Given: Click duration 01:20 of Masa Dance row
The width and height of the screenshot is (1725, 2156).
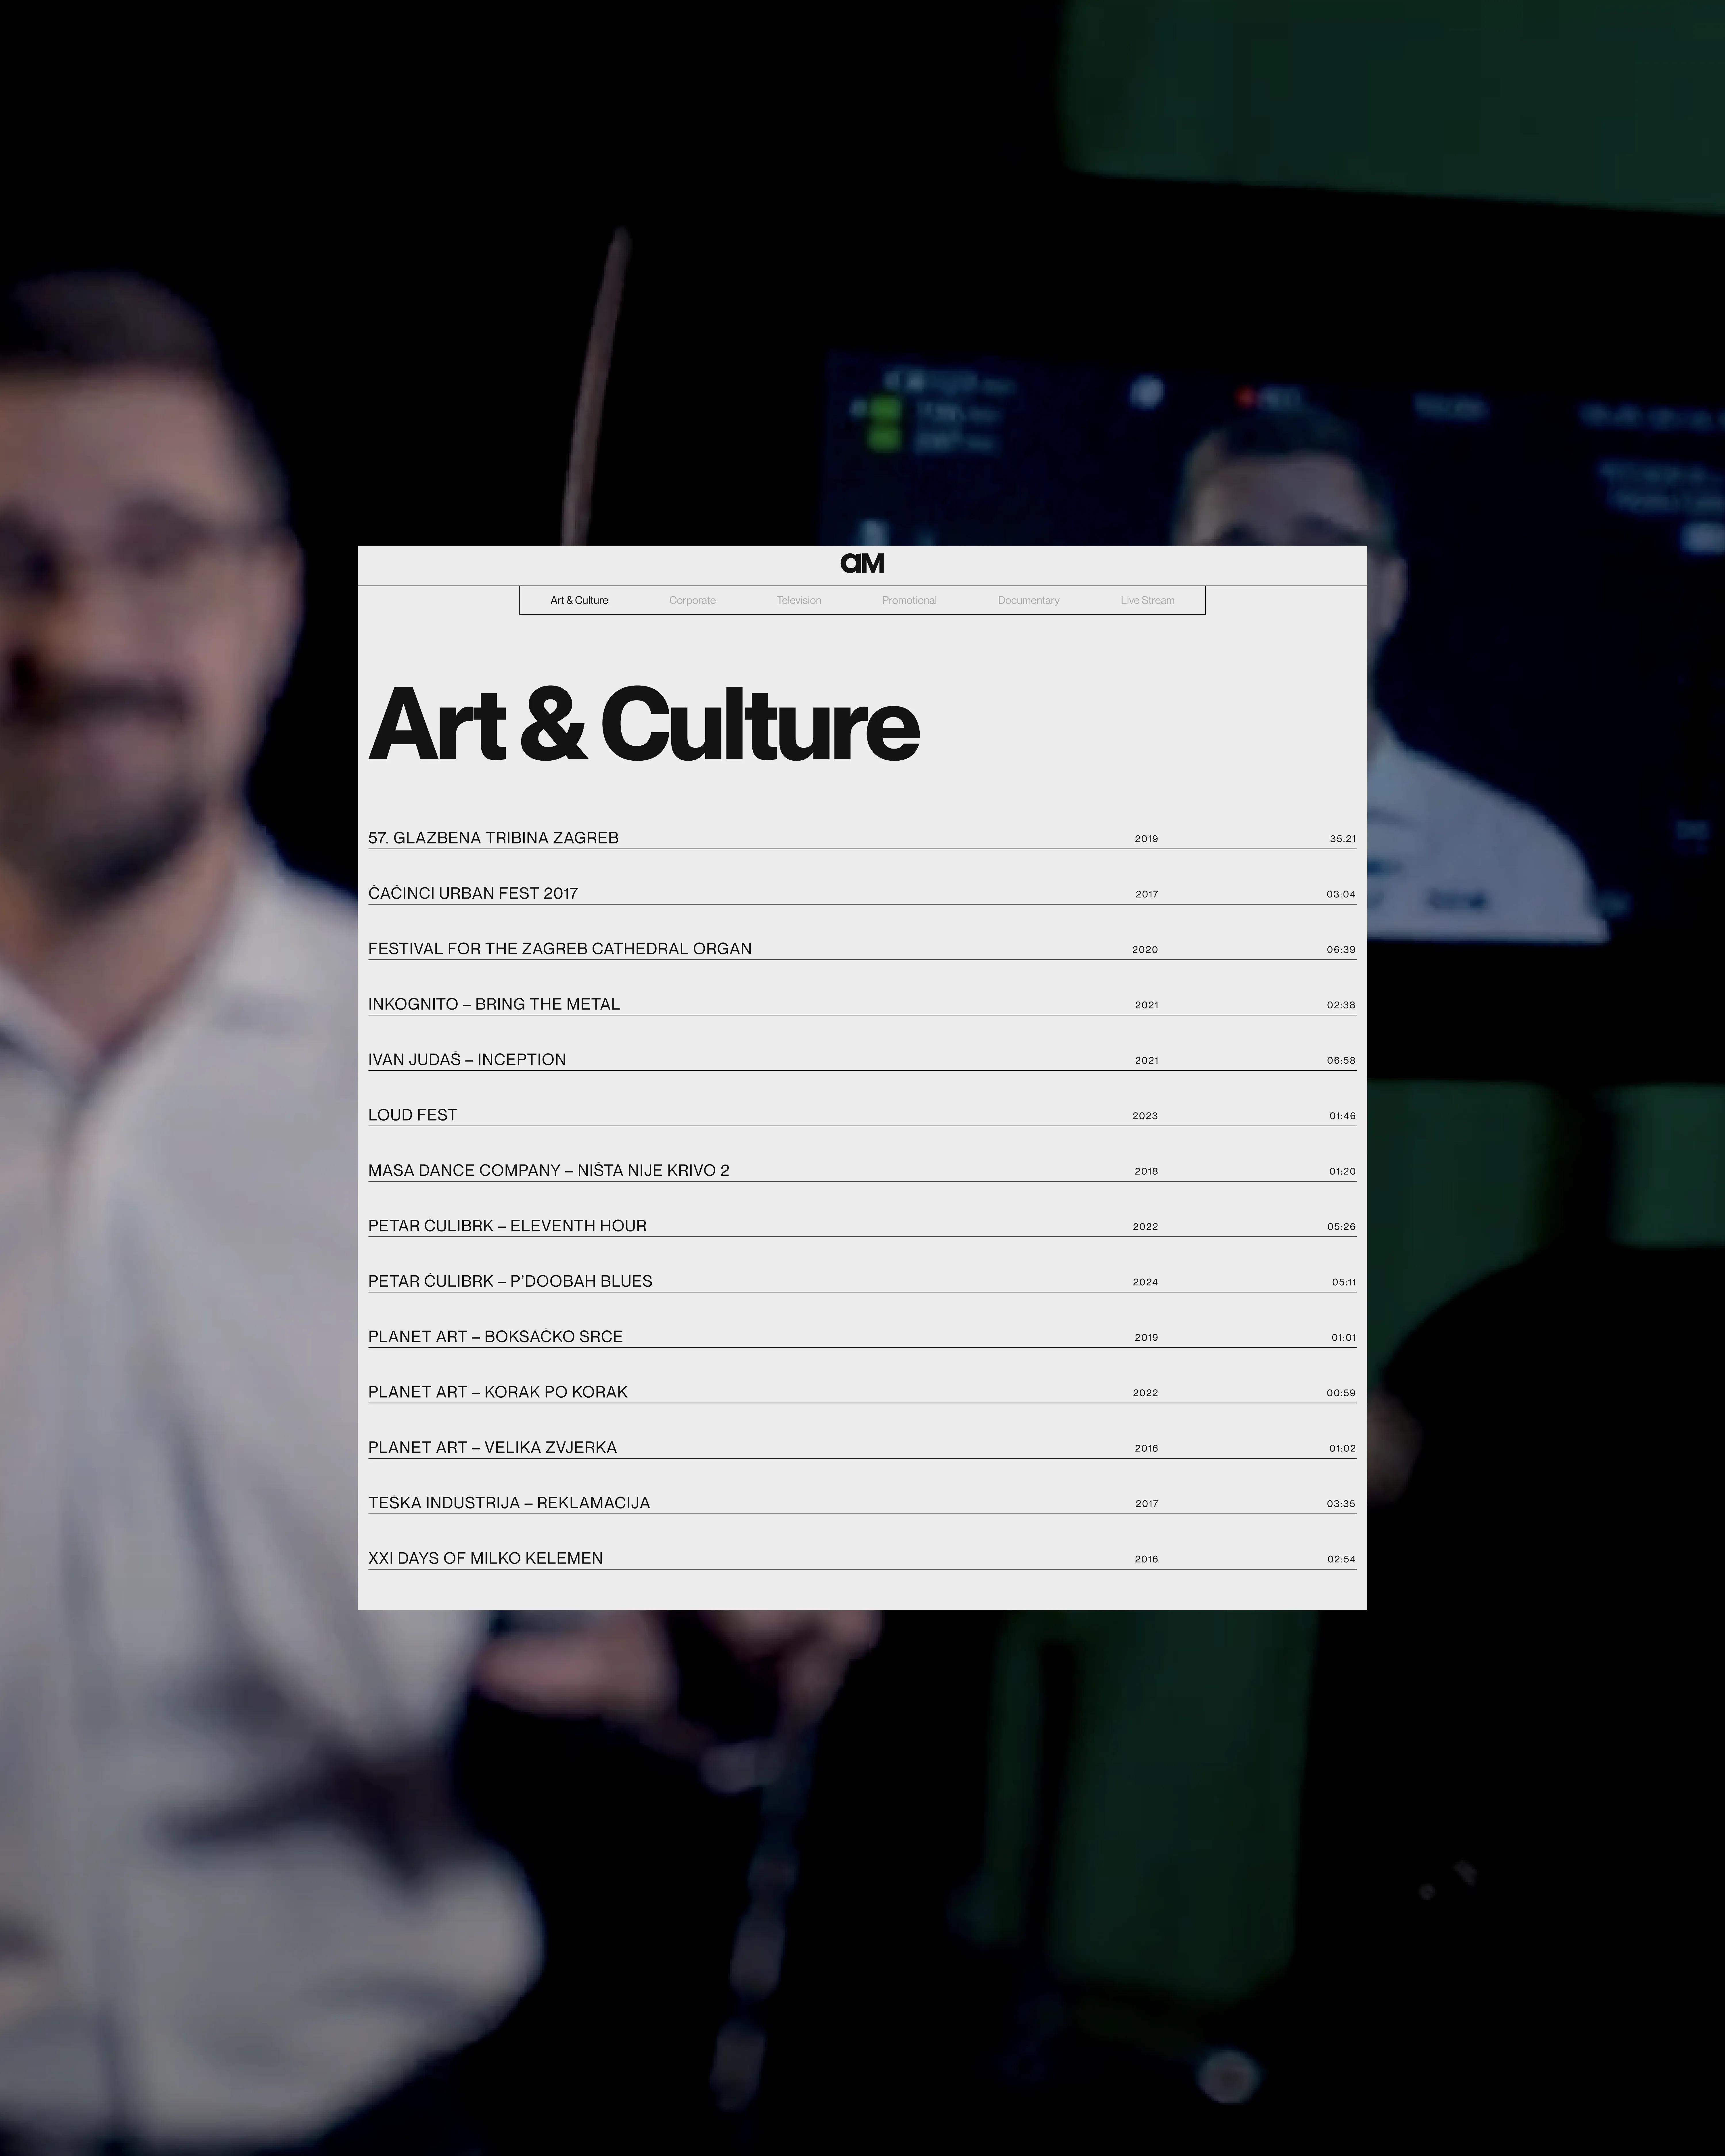Looking at the screenshot, I should (1342, 1171).
